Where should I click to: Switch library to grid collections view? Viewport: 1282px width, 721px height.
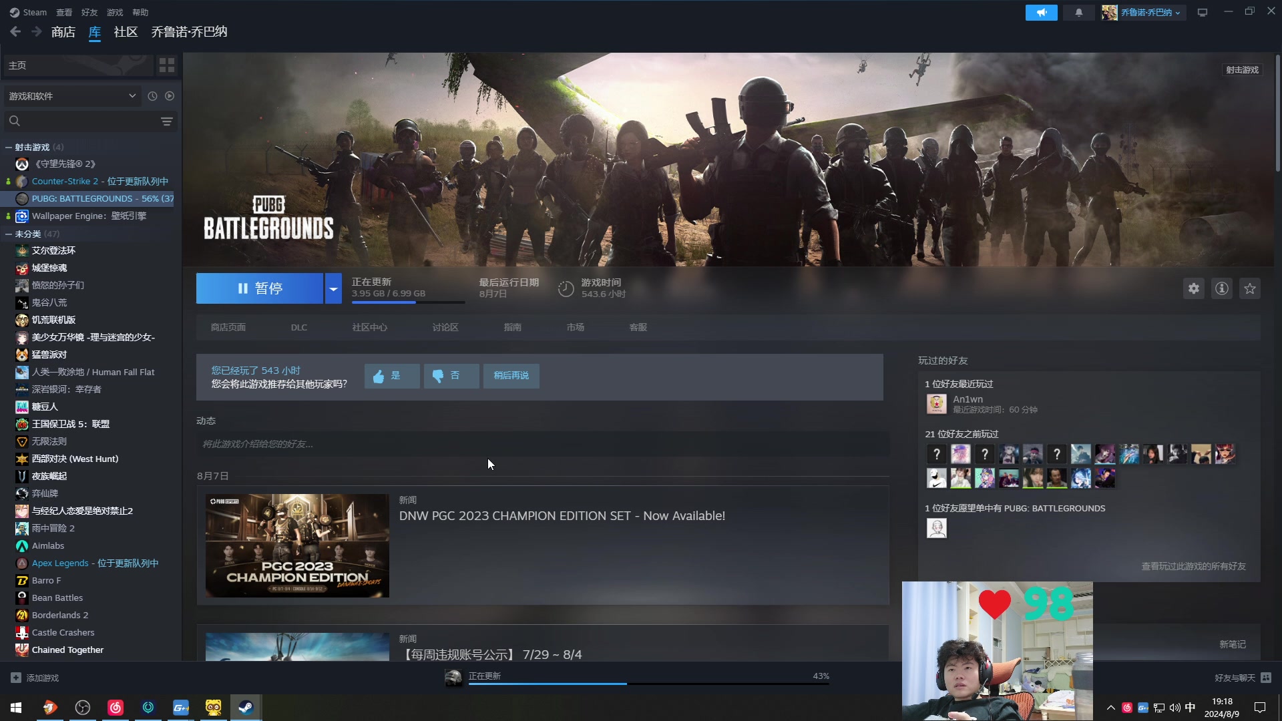[x=166, y=65]
